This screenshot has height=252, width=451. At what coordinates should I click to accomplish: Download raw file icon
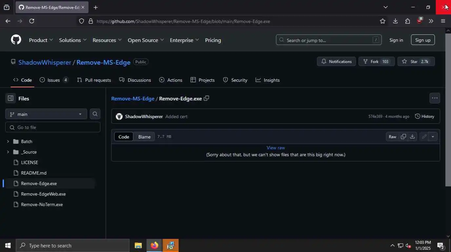point(412,136)
